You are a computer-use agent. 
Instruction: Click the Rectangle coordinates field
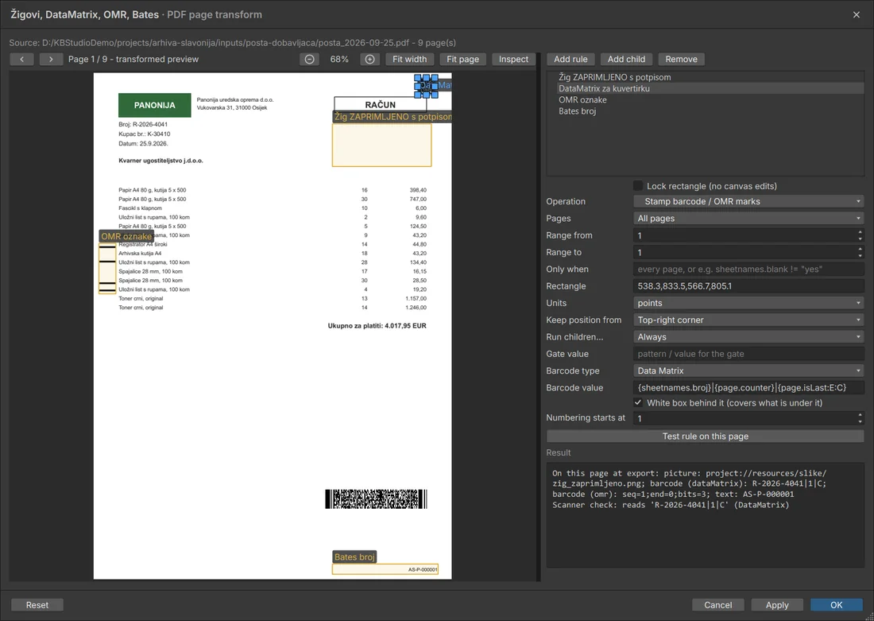coord(748,286)
